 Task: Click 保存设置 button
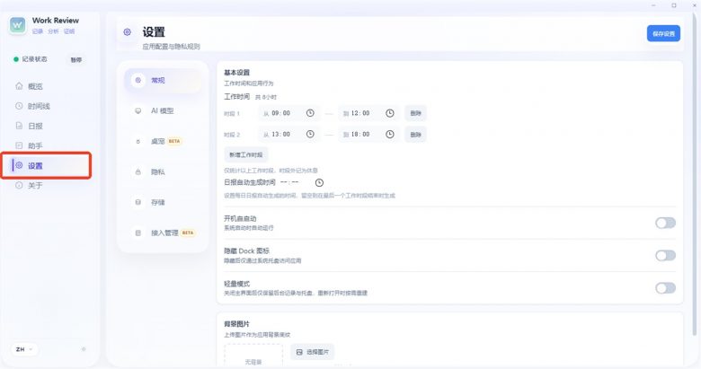[x=663, y=33]
